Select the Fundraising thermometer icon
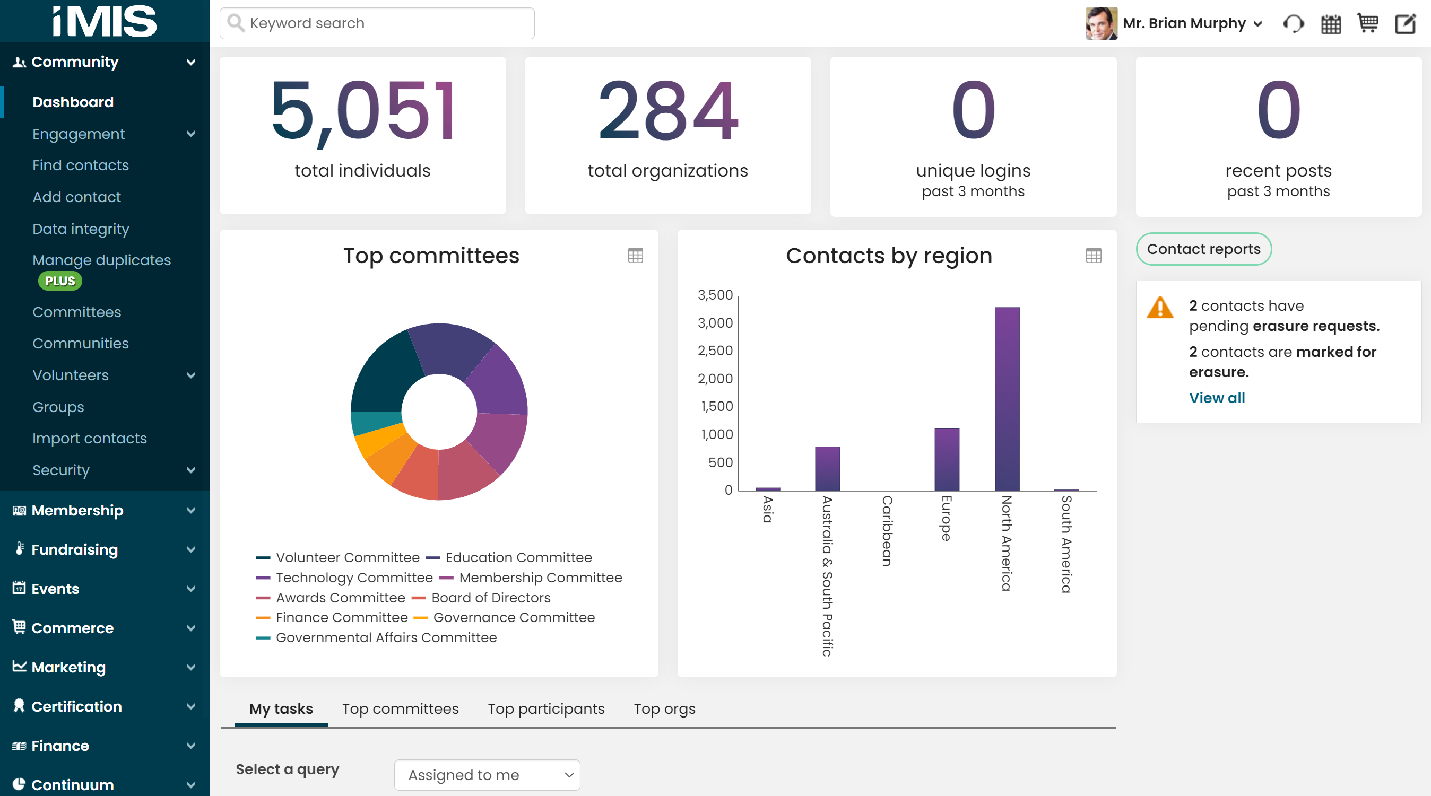Image resolution: width=1431 pixels, height=796 pixels. (x=19, y=549)
